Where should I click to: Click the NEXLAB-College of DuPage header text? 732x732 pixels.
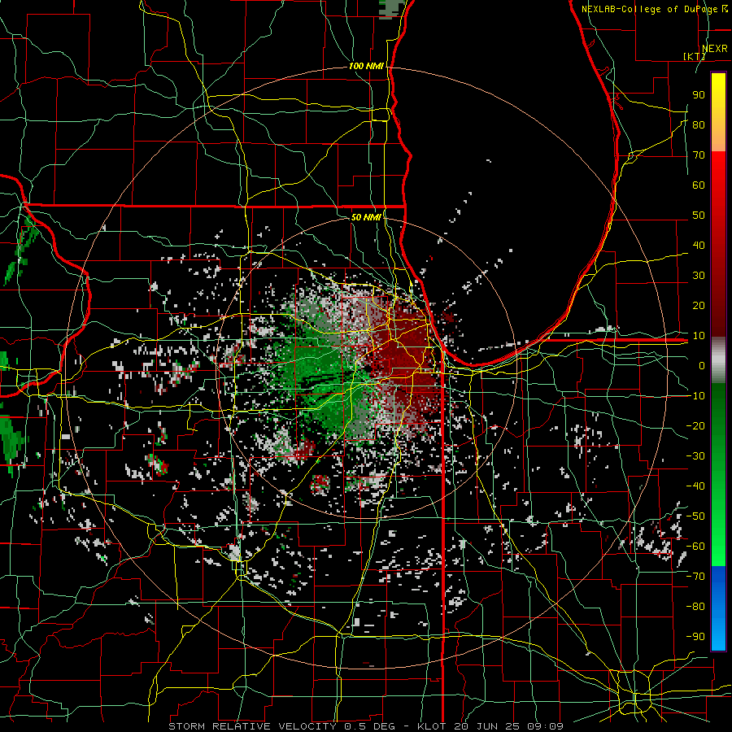point(651,9)
